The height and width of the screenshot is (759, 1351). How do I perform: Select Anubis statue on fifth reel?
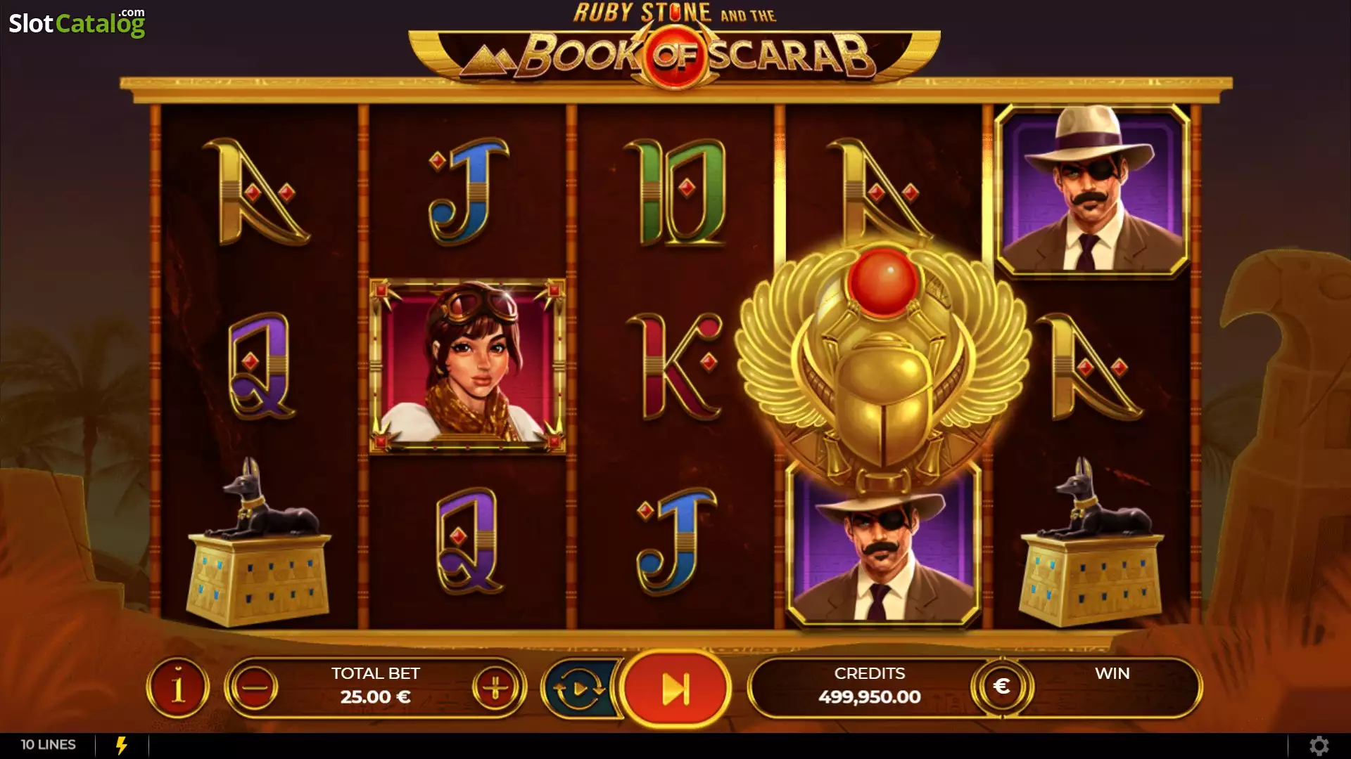point(1091,543)
